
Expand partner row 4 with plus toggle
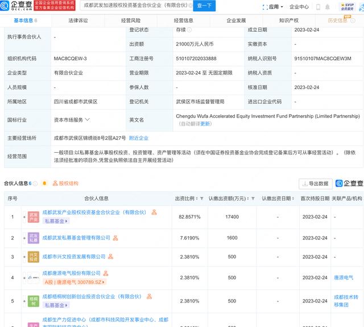[x=24, y=278]
